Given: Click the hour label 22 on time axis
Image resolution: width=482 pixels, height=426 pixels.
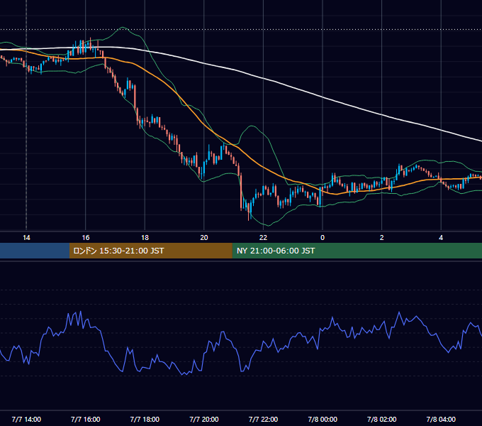Looking at the screenshot, I should pos(263,238).
